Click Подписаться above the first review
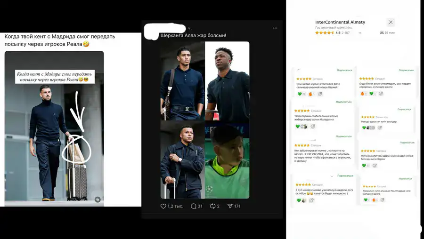 pos(344,70)
